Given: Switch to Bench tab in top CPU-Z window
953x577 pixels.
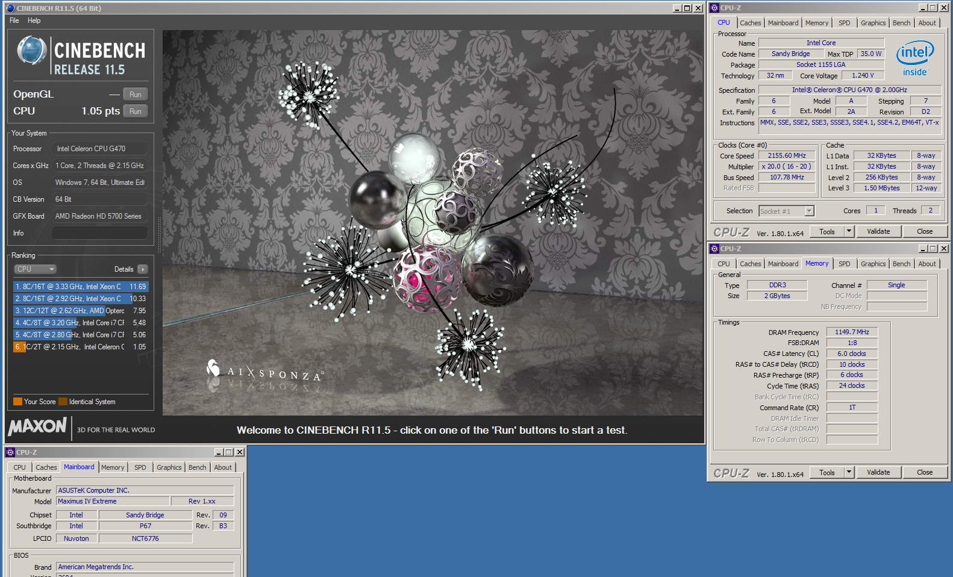Looking at the screenshot, I should 902,23.
